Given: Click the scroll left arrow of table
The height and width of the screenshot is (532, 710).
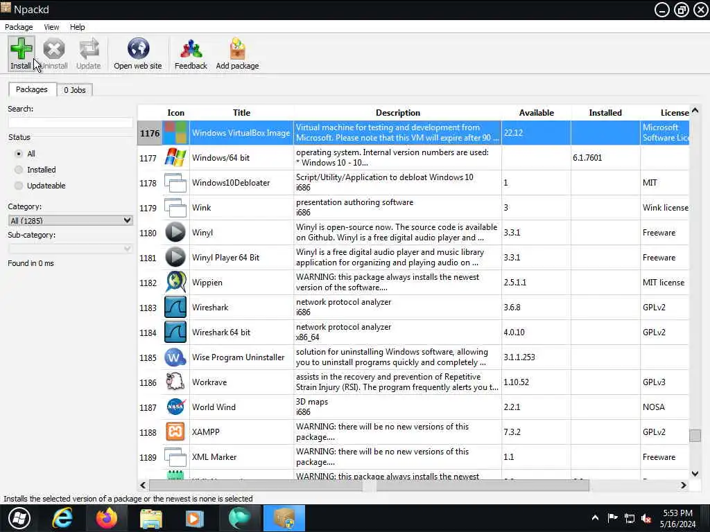Looking at the screenshot, I should tap(143, 485).
